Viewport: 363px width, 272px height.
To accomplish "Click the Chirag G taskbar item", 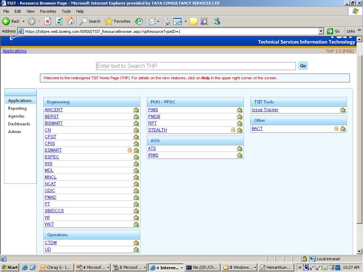I will click(56, 268).
